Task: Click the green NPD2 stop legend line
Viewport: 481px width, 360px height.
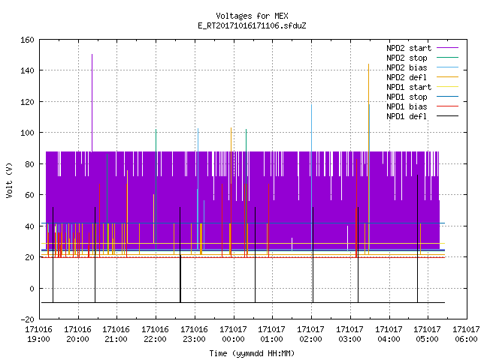Action: click(x=448, y=58)
